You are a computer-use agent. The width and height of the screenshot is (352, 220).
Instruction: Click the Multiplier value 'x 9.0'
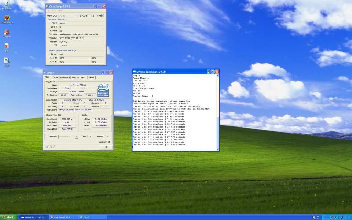pos(67,122)
